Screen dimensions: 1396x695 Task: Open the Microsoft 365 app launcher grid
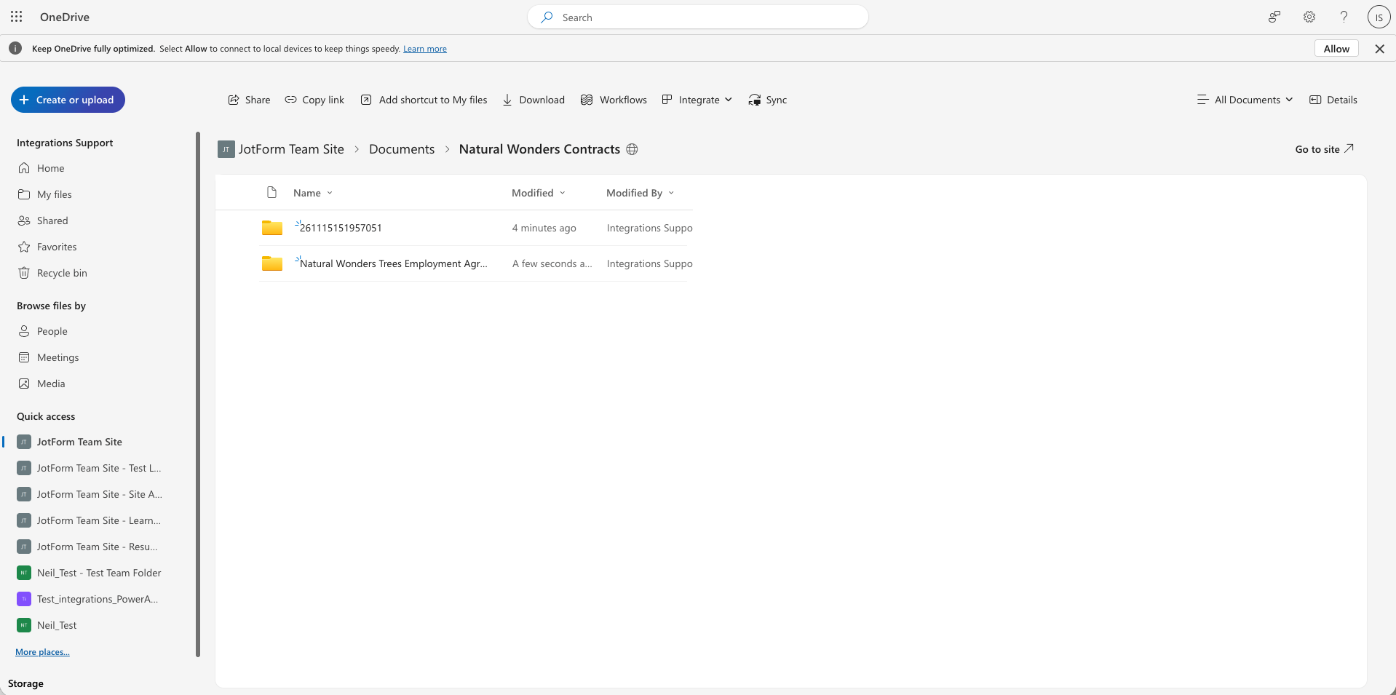coord(16,17)
